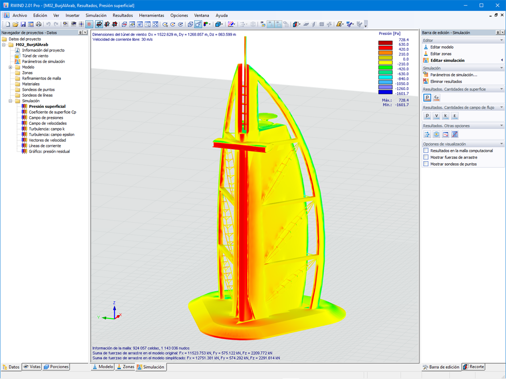Check Mostrar sondeos de puntos
Screen dimensions: 506x379
click(425, 163)
